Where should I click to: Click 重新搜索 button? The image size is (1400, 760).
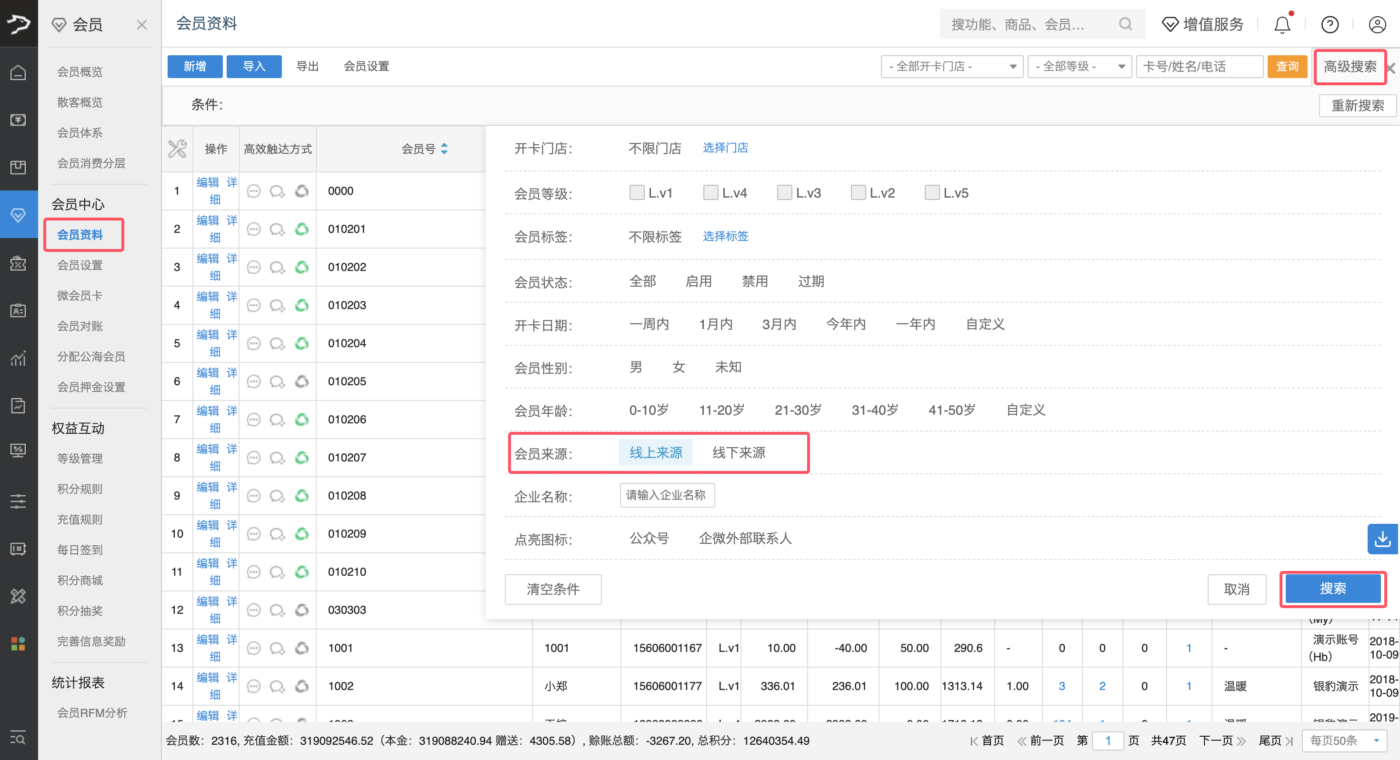[x=1357, y=105]
